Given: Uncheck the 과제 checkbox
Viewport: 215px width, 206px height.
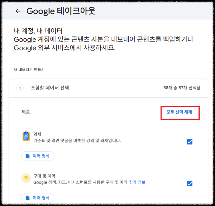Looking at the screenshot, I should (190, 142).
